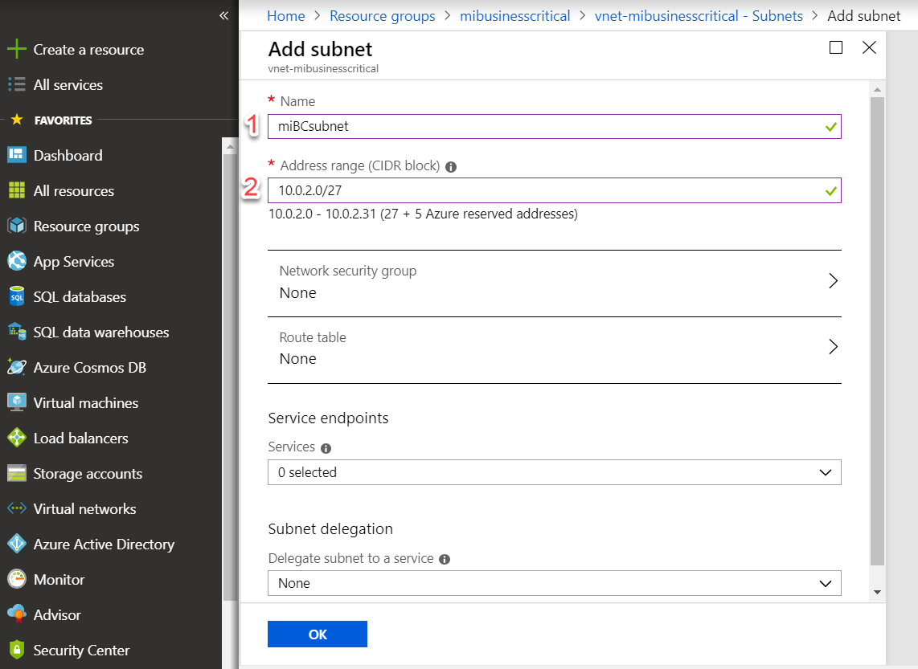918x669 pixels.
Task: Click the Azure Active Directory icon
Action: point(17,545)
